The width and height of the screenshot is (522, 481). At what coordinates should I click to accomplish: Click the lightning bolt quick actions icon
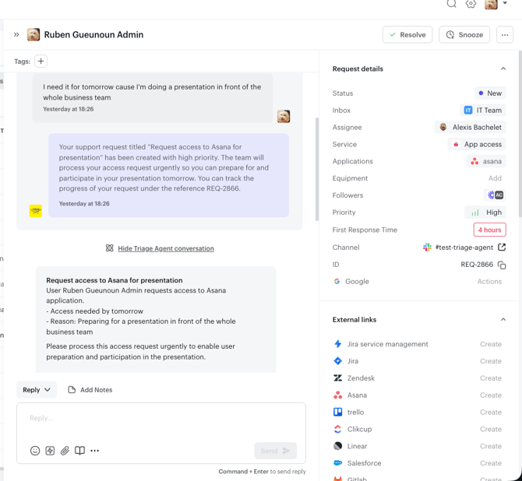coord(50,451)
